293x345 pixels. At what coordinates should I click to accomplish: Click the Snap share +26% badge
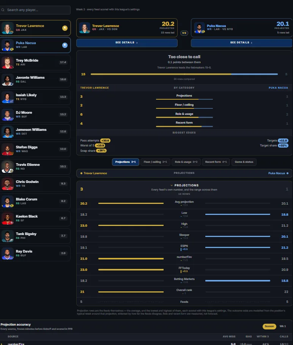[x=101, y=151]
